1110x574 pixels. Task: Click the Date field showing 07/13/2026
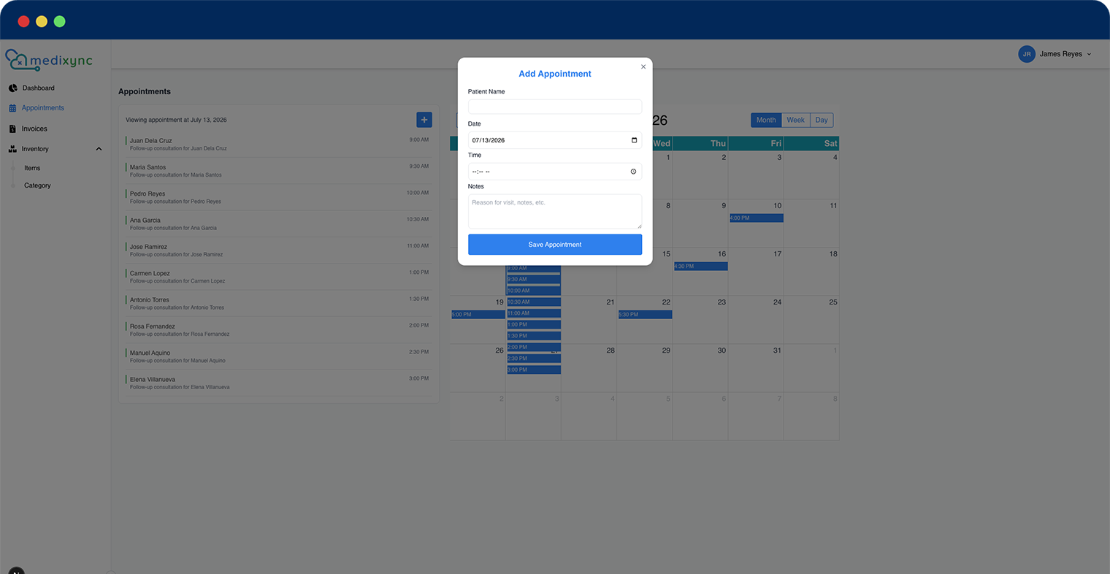(555, 140)
